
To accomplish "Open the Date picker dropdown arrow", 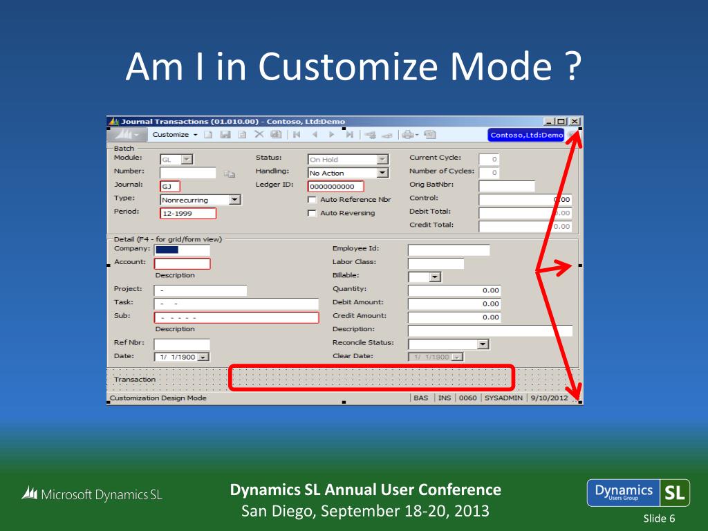I will pos(203,357).
